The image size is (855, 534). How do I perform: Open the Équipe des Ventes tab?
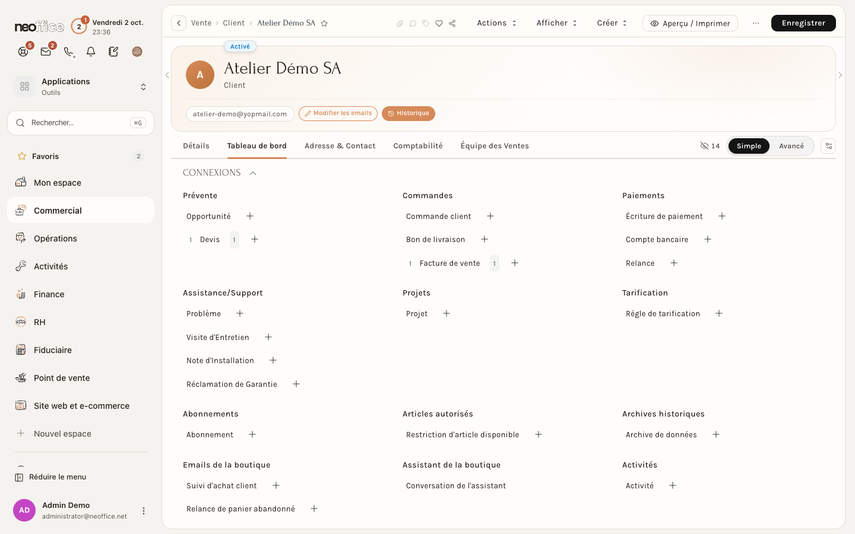[495, 146]
